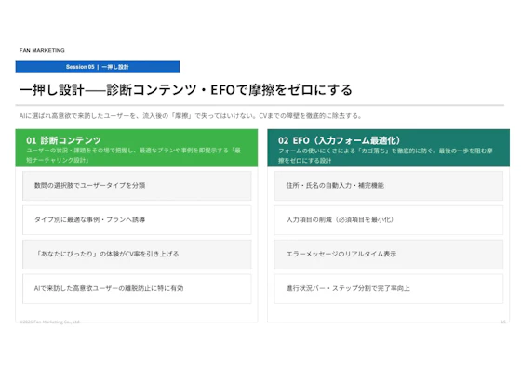
Task: Click the row 「あなたにぴったり」の体験がCV率を引き上げる
Action: tap(137, 255)
